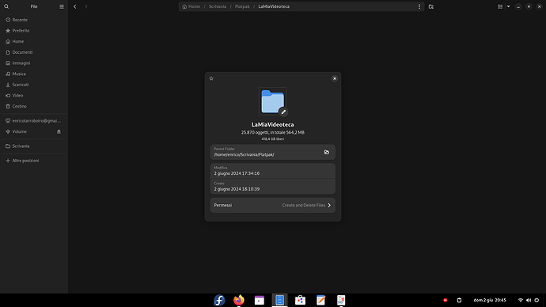Click the Wi-Fi status icon
This screenshot has height=307, width=546.
point(521,300)
